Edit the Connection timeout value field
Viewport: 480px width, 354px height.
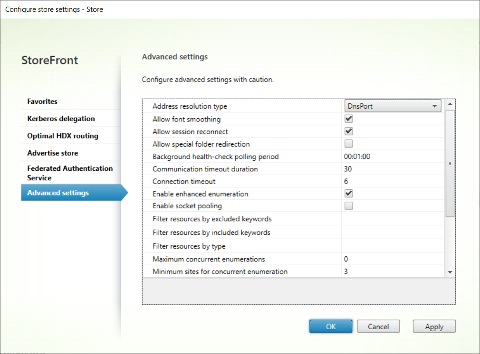392,181
